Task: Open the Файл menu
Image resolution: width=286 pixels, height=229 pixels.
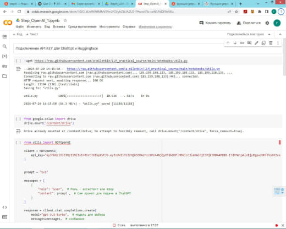Action: pos(20,26)
